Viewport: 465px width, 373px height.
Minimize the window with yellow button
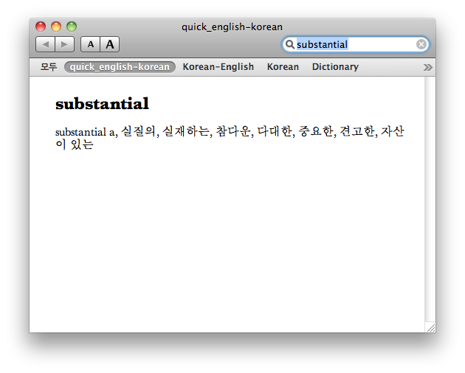(56, 27)
